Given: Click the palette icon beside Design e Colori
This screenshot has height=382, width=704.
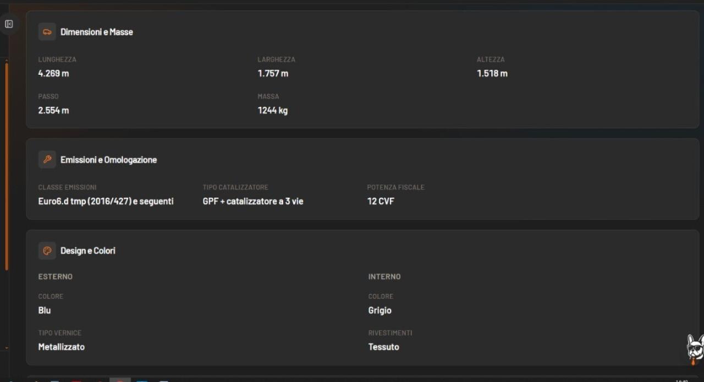Looking at the screenshot, I should pos(47,250).
